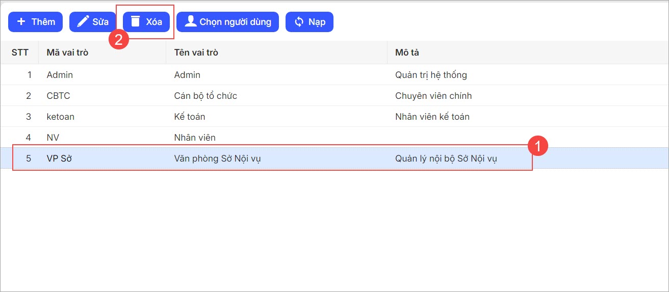
Task: Click the Kế toán role name cell
Action: [x=190, y=117]
